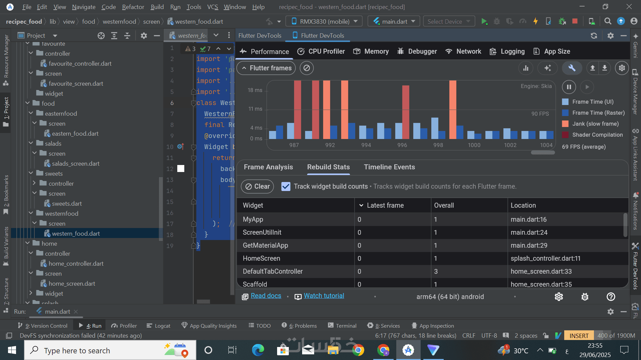Open the Read docs link

coord(266,296)
